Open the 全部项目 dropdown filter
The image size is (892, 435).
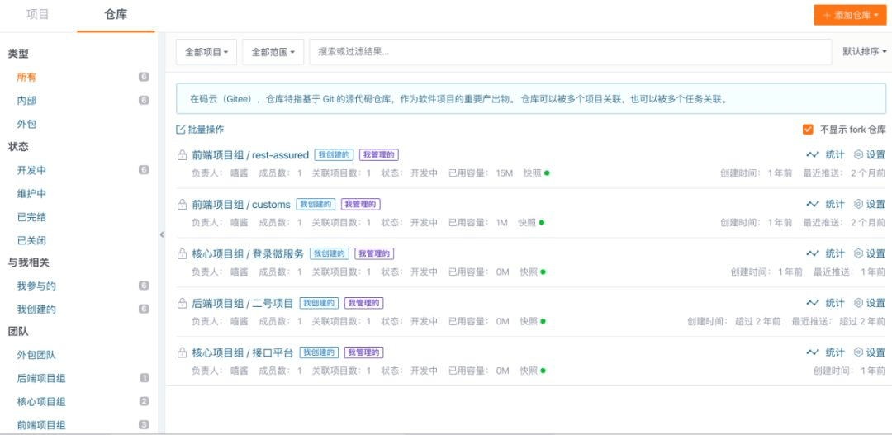[x=206, y=52]
